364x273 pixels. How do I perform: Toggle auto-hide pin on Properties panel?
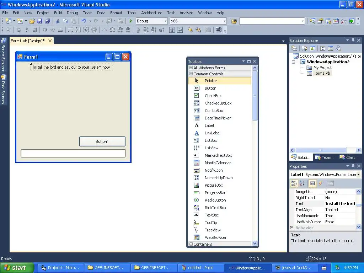(353, 166)
